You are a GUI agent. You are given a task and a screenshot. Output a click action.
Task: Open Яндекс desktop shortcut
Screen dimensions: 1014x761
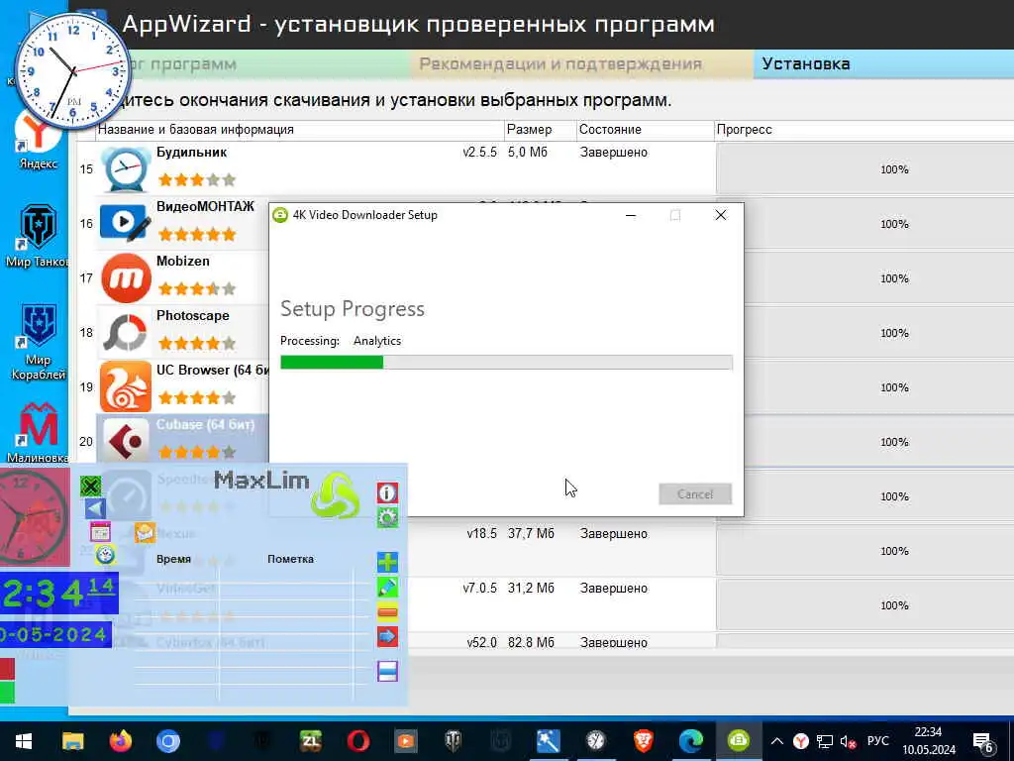click(x=39, y=141)
